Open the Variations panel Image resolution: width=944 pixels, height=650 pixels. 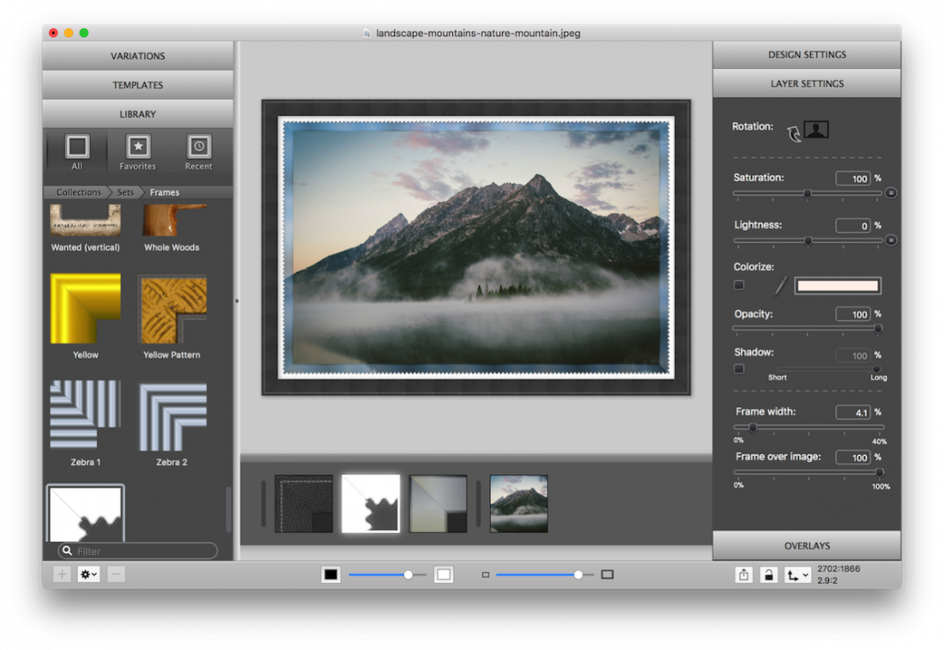click(137, 55)
